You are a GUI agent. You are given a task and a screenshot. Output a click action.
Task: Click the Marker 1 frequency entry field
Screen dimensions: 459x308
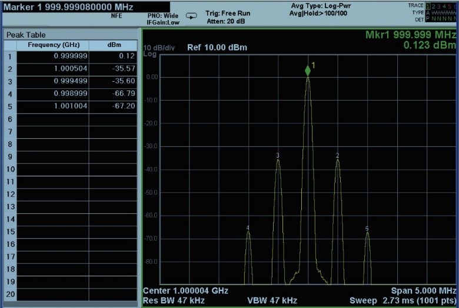coord(86,7)
